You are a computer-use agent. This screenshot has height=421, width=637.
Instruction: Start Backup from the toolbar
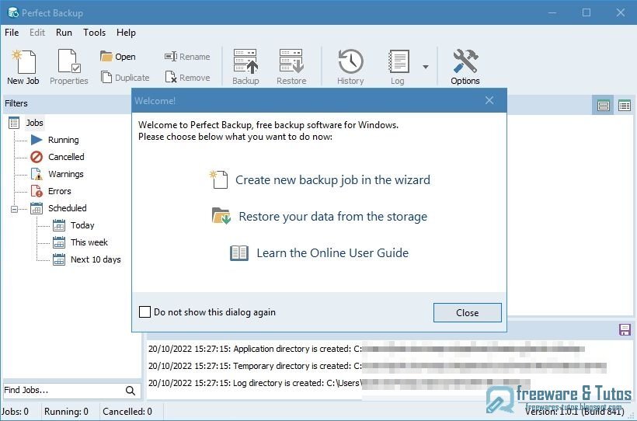(245, 67)
